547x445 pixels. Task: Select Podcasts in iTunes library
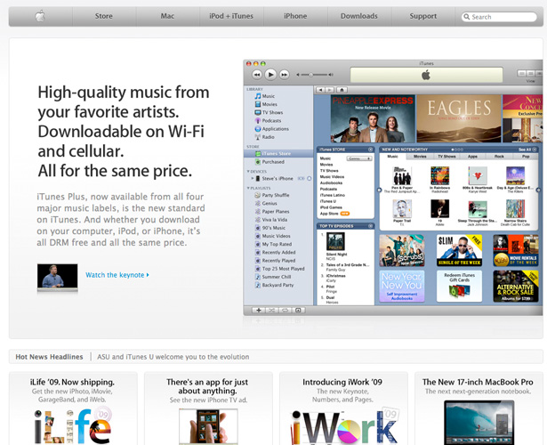(268, 120)
